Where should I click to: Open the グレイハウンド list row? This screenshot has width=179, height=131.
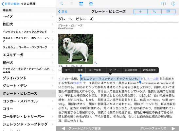(x=28, y=78)
